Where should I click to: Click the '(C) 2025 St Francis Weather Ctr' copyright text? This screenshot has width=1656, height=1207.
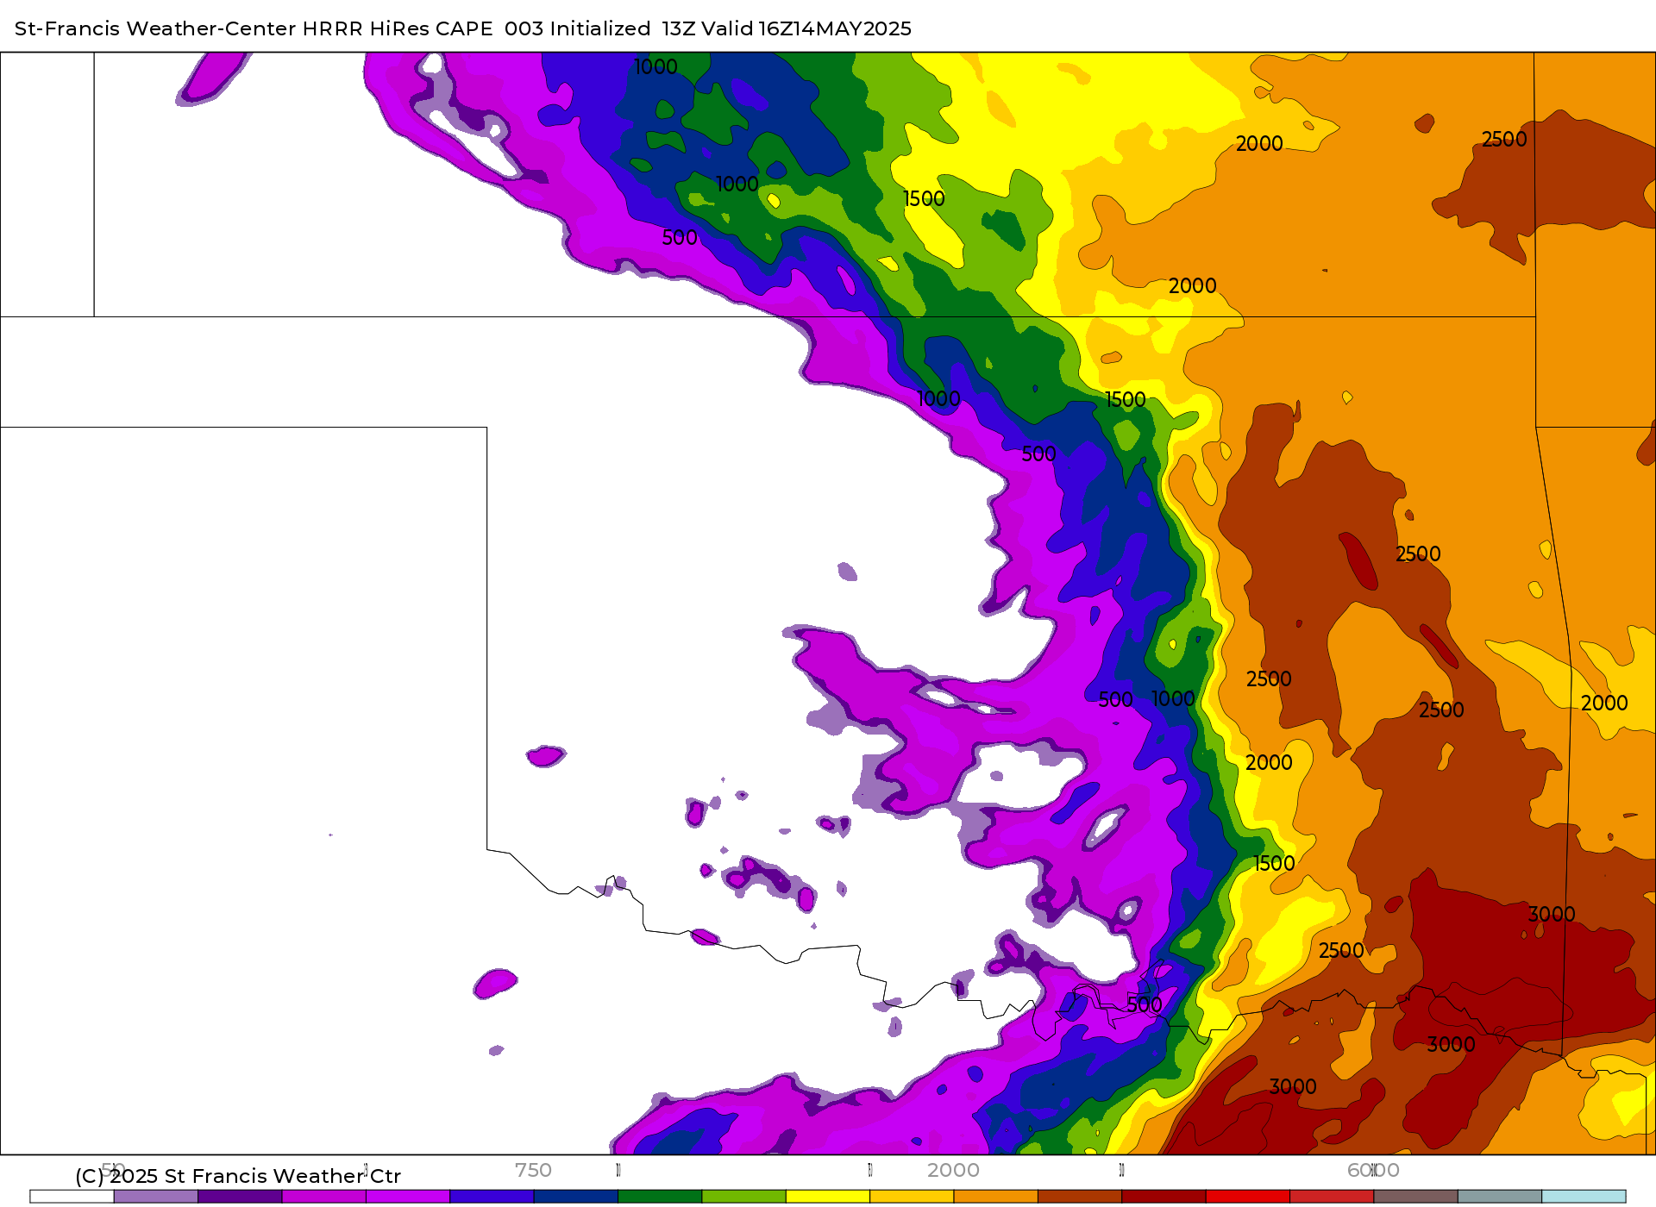(238, 1176)
